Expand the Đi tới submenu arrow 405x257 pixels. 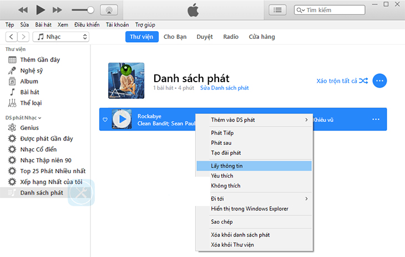(306, 199)
